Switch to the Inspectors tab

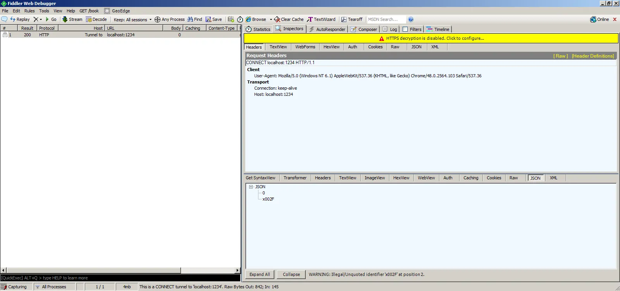point(289,29)
